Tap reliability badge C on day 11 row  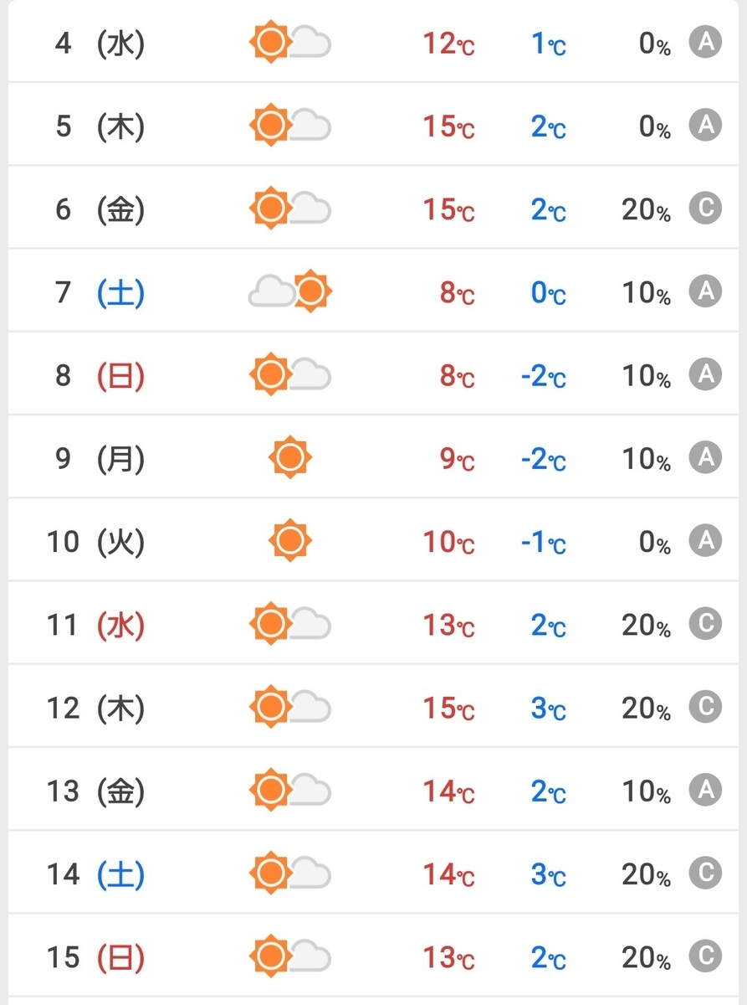pyautogui.click(x=704, y=625)
